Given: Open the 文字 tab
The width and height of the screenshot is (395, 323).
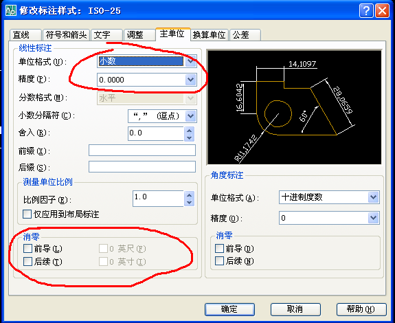Looking at the screenshot, I should click(106, 35).
